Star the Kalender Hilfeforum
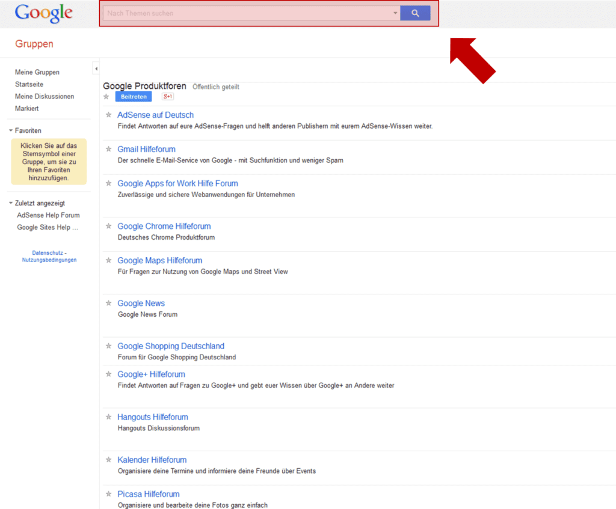This screenshot has width=616, height=509. [109, 459]
